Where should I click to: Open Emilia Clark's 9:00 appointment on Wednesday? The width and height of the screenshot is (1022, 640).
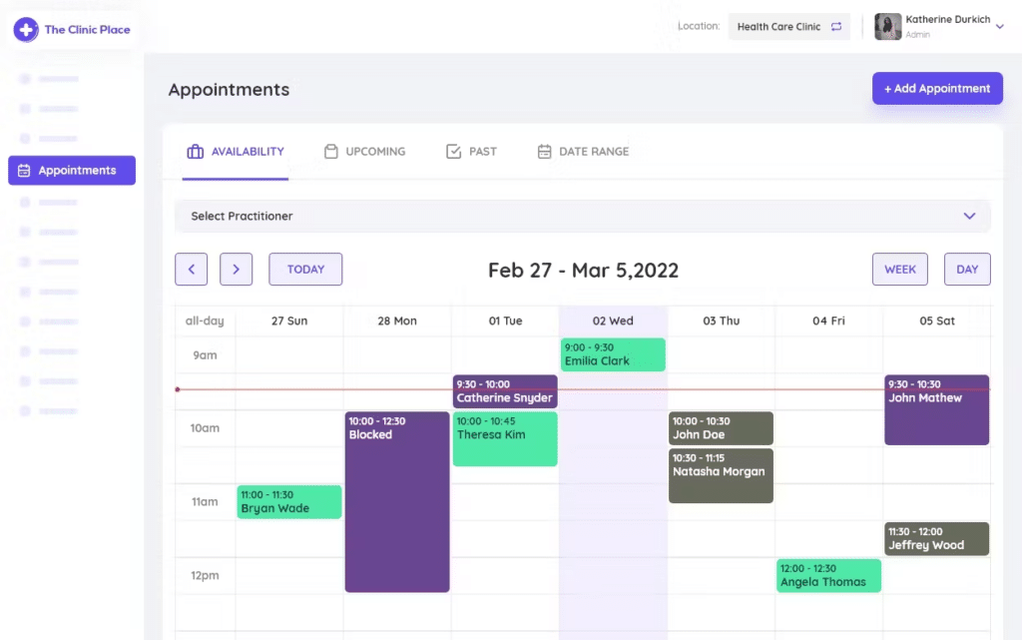tap(613, 354)
